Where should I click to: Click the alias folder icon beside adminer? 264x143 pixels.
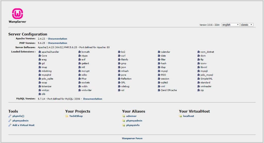(123, 116)
